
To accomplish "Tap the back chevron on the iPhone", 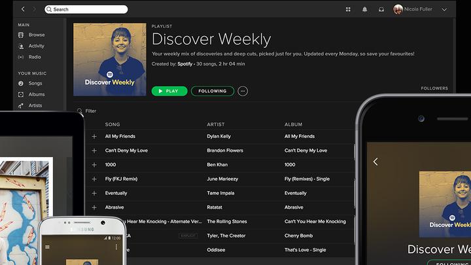I will pos(375,162).
